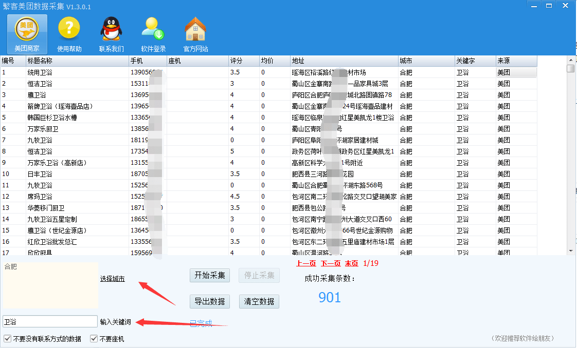The image size is (577, 348).
Task: Open the 美团商家 toolbar icon
Action: click(27, 34)
